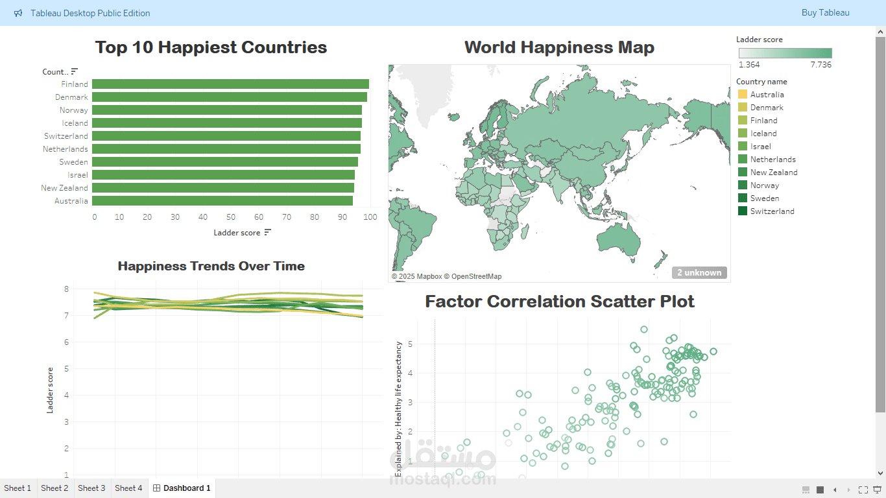Click the World Happiness Map title

point(559,47)
